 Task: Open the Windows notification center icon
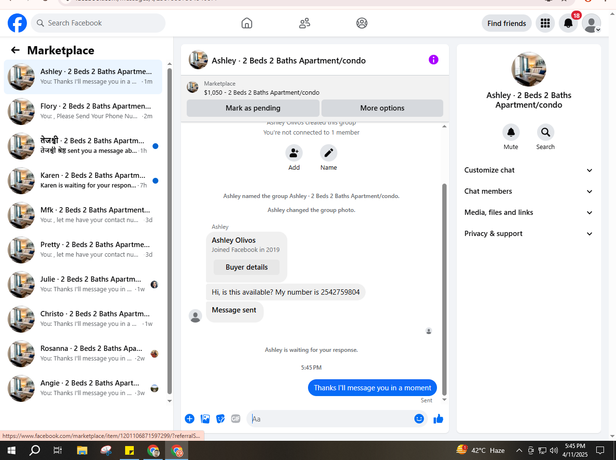[600, 450]
